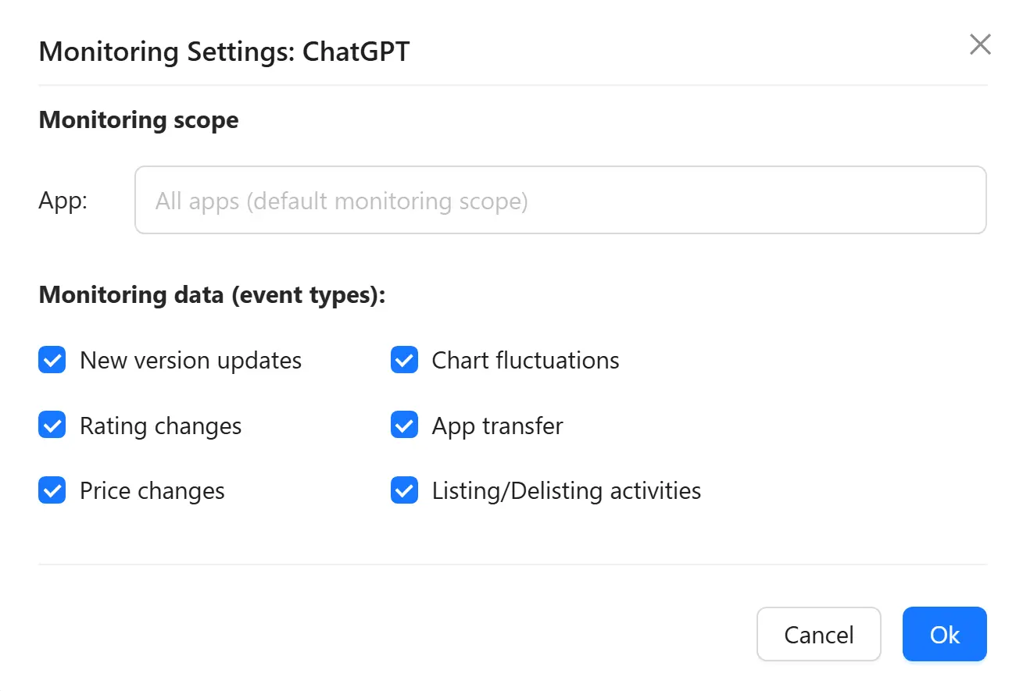Click the blue checkmark beside Chart fluctuations

coord(404,360)
